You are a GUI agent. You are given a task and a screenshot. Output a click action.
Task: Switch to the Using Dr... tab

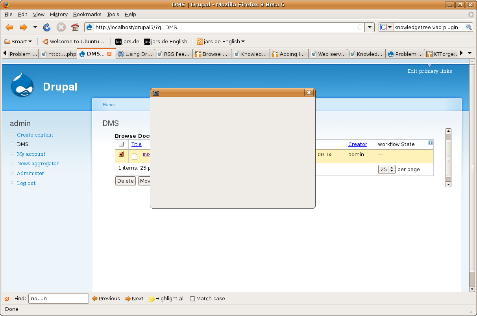point(135,54)
